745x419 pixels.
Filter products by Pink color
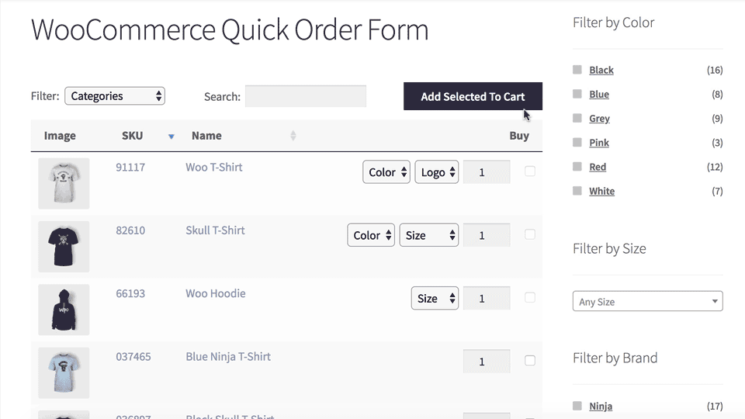(x=598, y=143)
